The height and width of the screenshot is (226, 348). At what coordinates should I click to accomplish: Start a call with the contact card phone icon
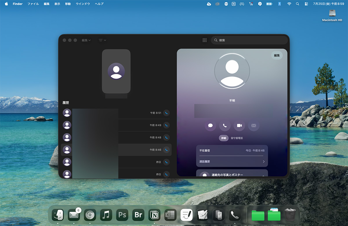(225, 125)
